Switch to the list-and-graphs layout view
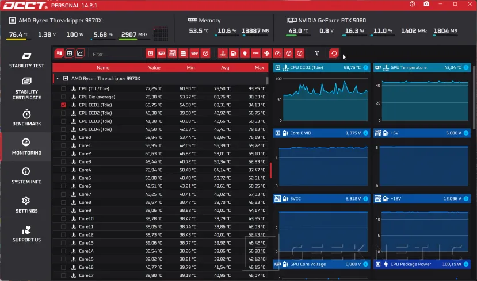 (x=59, y=53)
